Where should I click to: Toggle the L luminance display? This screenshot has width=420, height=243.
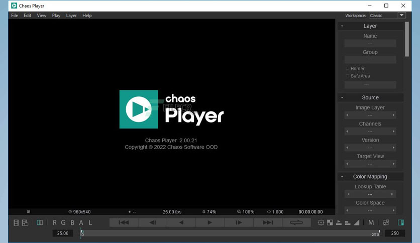[x=90, y=222]
